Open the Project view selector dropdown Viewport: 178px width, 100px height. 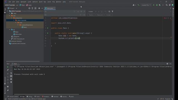pyautogui.click(x=12, y=8)
